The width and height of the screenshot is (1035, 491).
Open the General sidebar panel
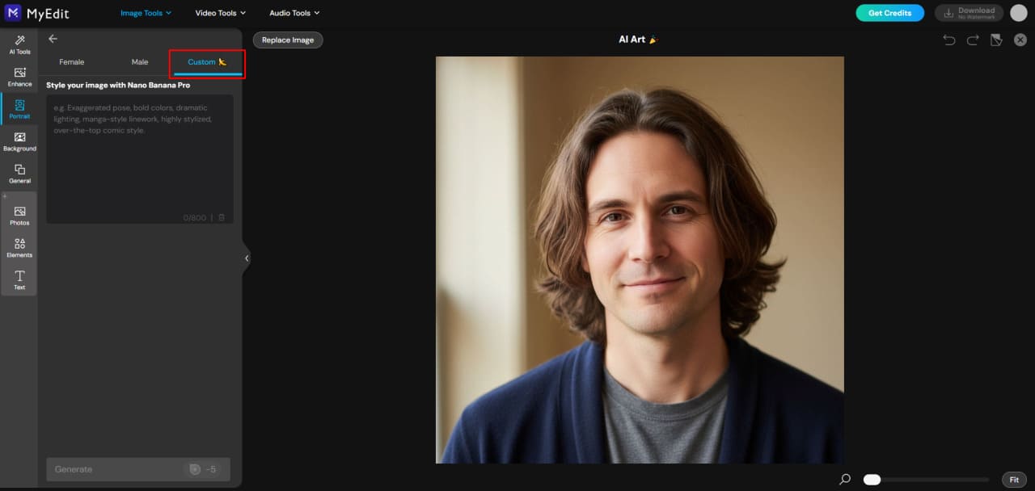[19, 174]
